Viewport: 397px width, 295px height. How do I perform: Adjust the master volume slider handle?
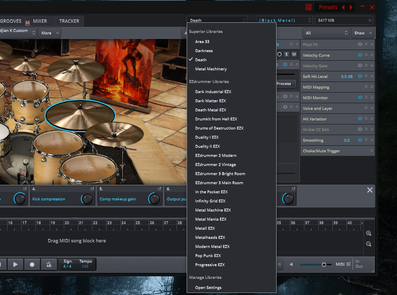click(324, 265)
